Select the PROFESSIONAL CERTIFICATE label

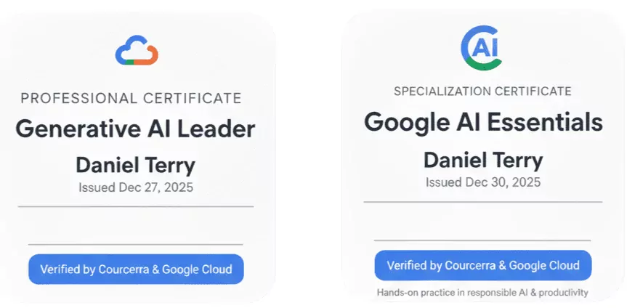[x=131, y=98]
